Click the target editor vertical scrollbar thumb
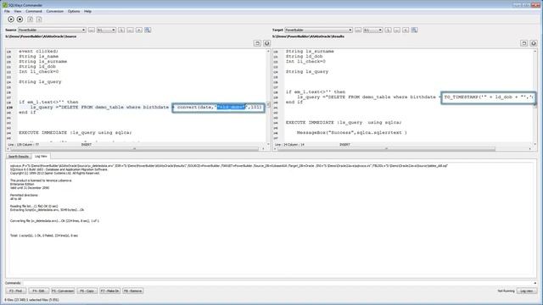The height and width of the screenshot is (305, 543). 535,105
